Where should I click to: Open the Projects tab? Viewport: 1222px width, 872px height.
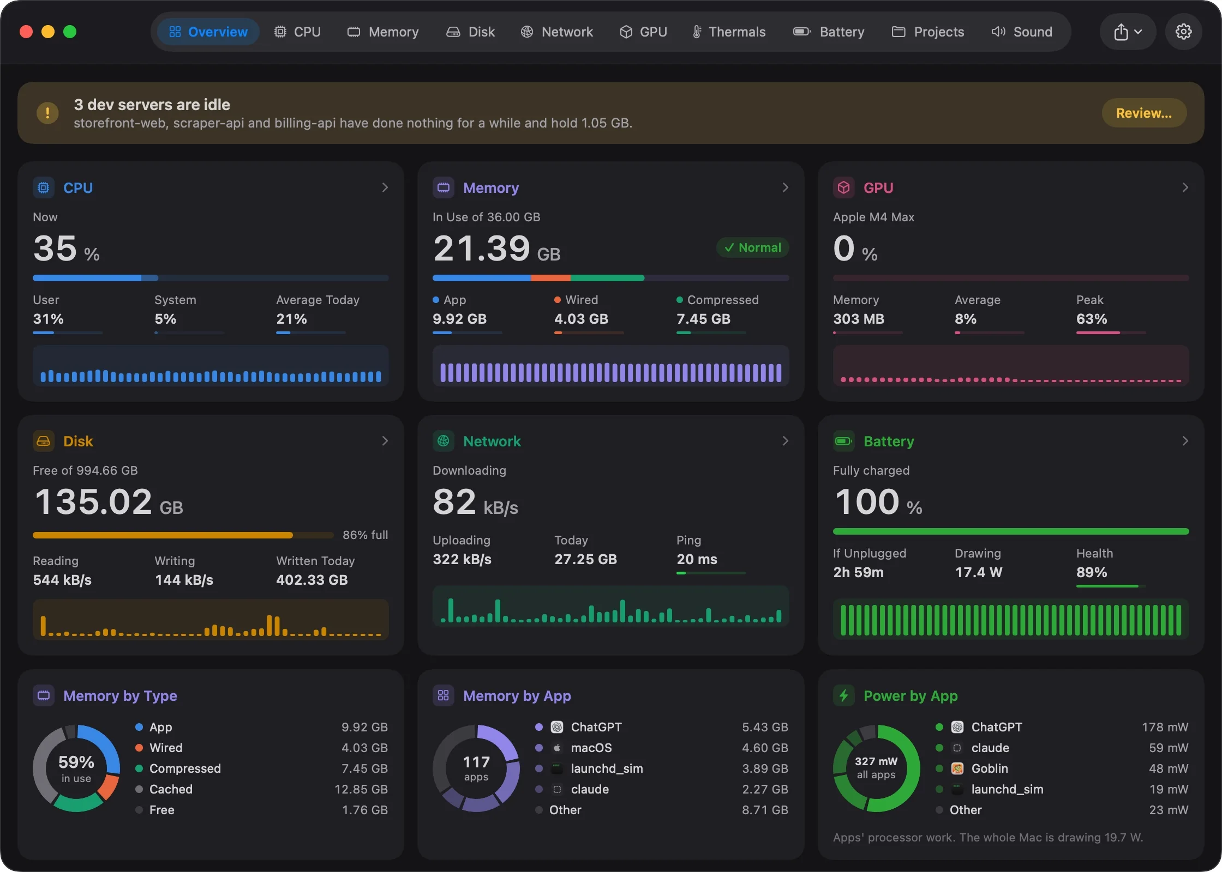click(x=928, y=32)
